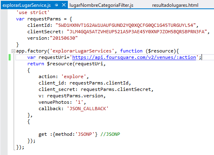Click the clientSecret string value
The image size is (214, 155).
(137, 32)
